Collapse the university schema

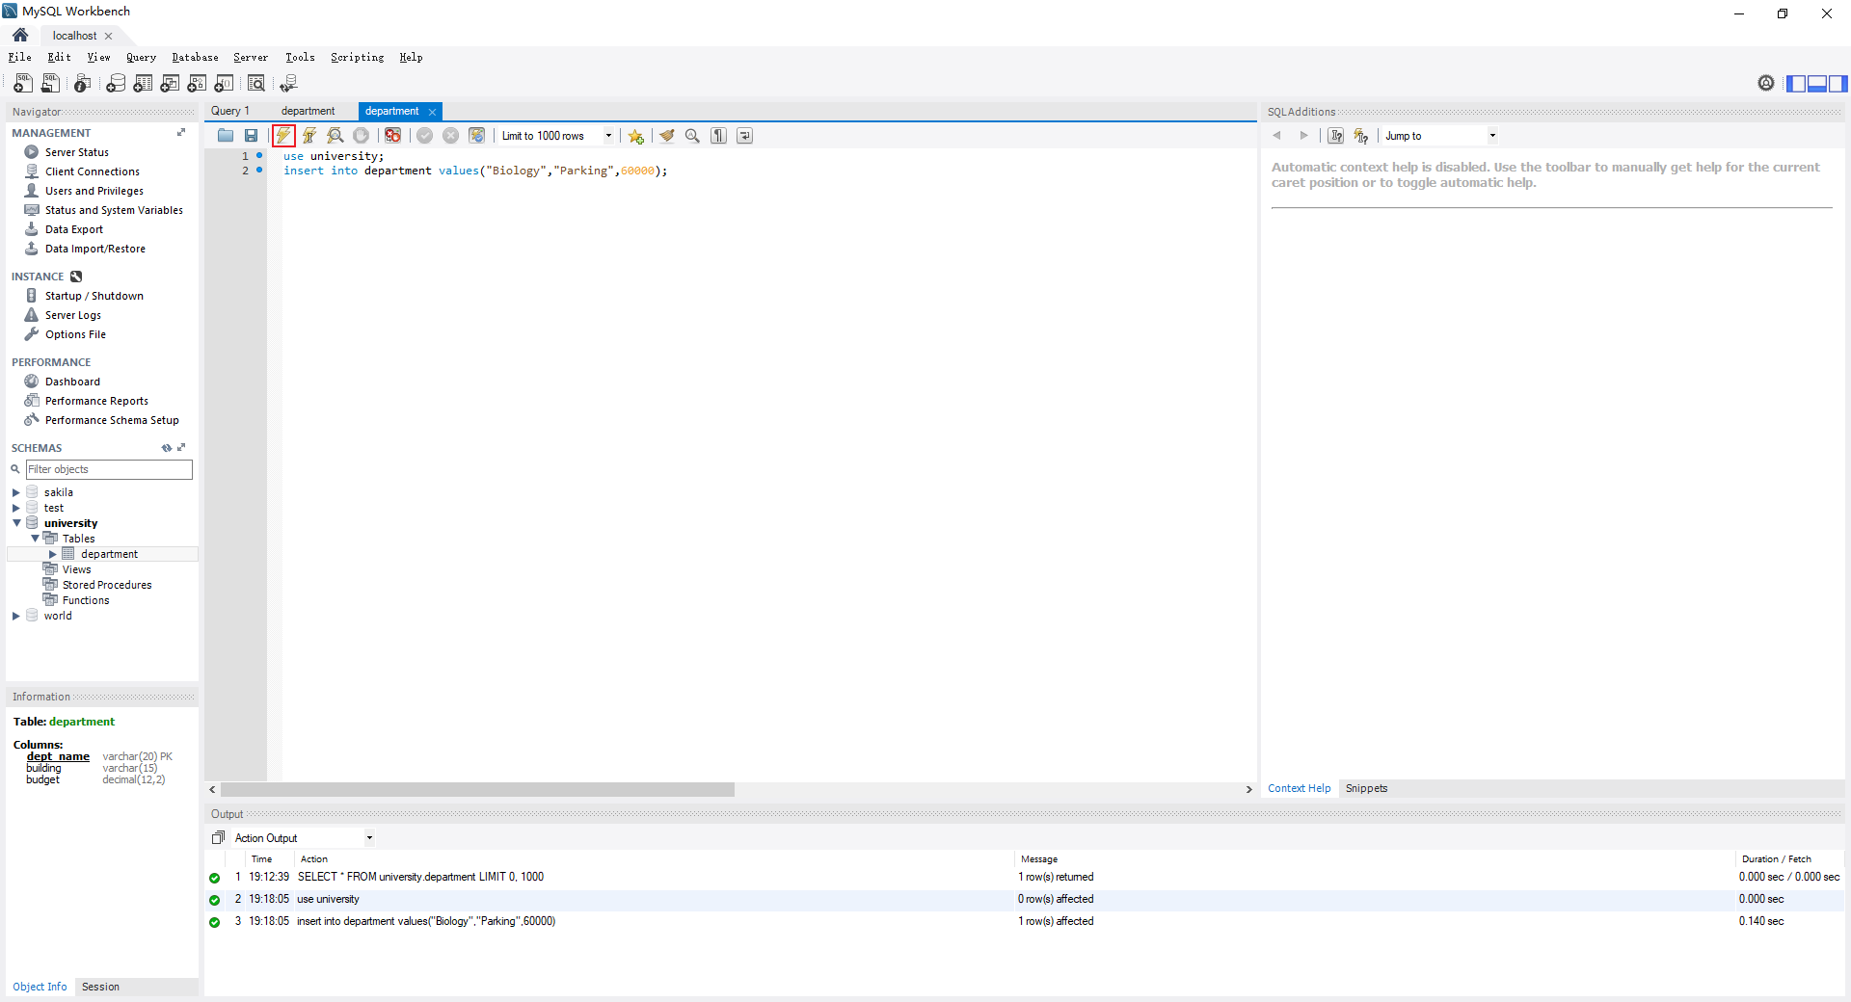coord(16,523)
